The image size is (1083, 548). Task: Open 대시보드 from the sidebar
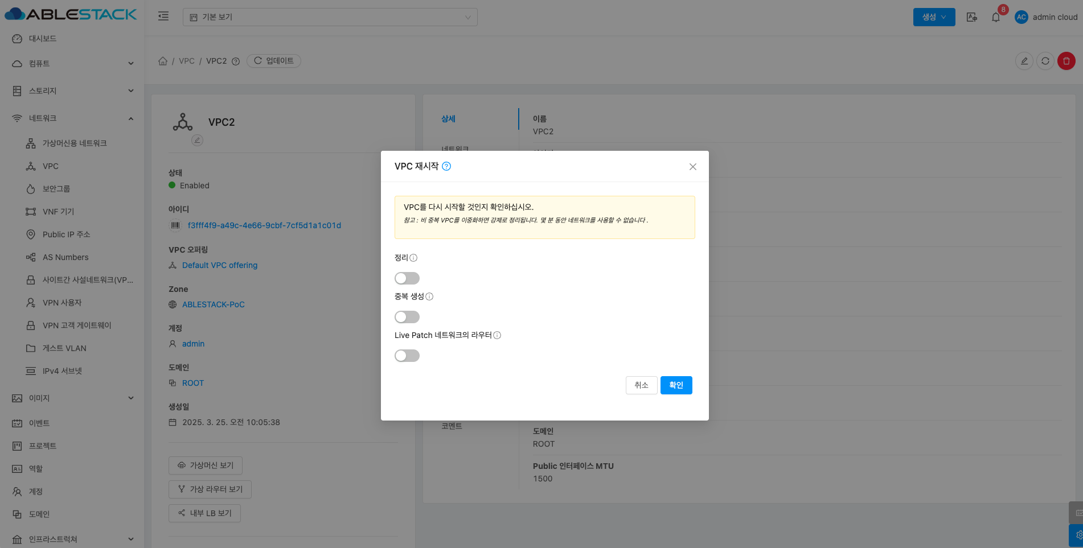(x=43, y=39)
